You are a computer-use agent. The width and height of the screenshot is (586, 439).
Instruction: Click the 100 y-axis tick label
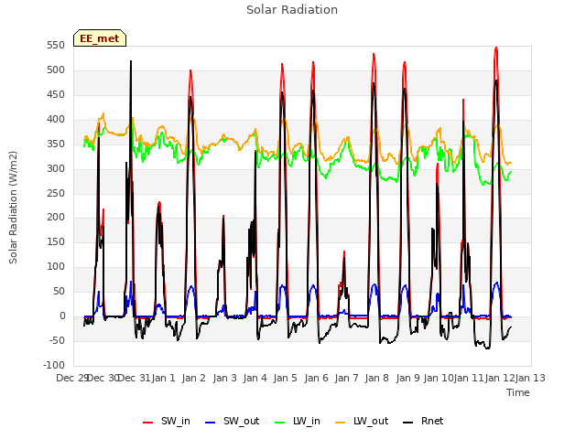pos(56,266)
